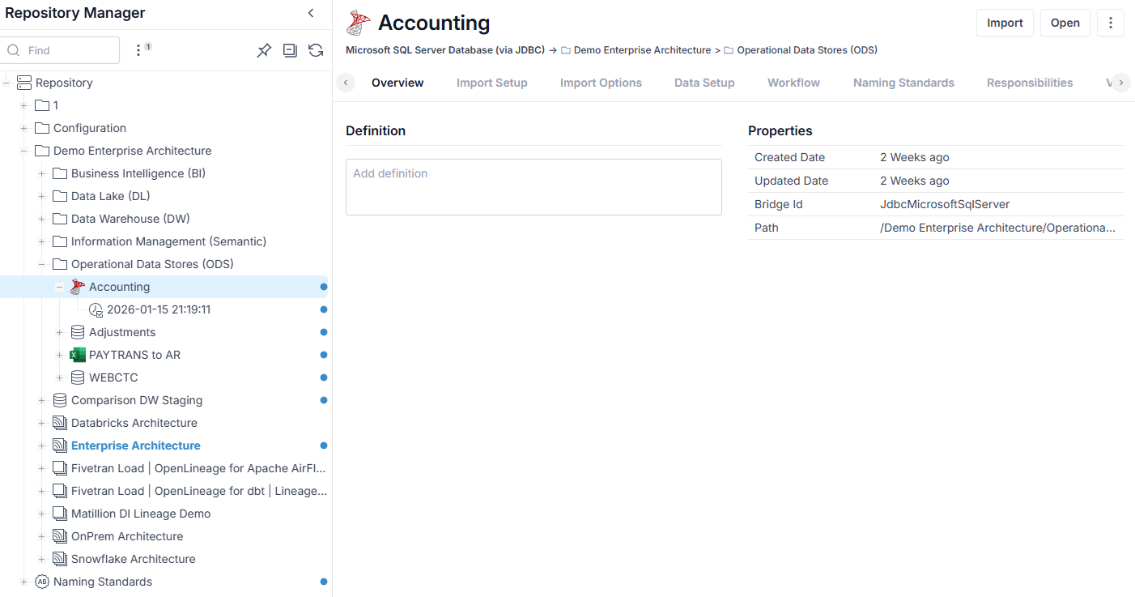
Task: Select Enterprise Architecture in the tree
Action: point(136,446)
